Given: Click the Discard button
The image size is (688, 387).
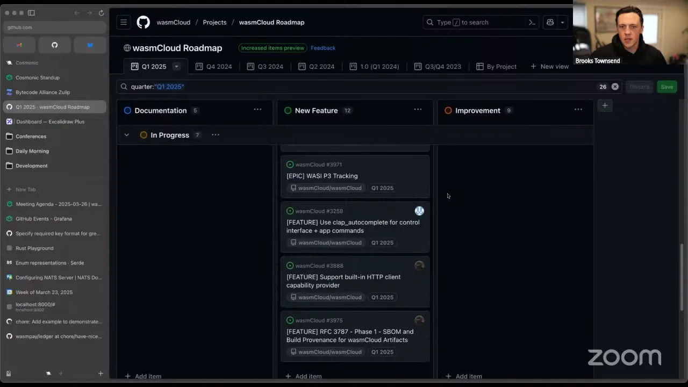Looking at the screenshot, I should click(x=639, y=87).
